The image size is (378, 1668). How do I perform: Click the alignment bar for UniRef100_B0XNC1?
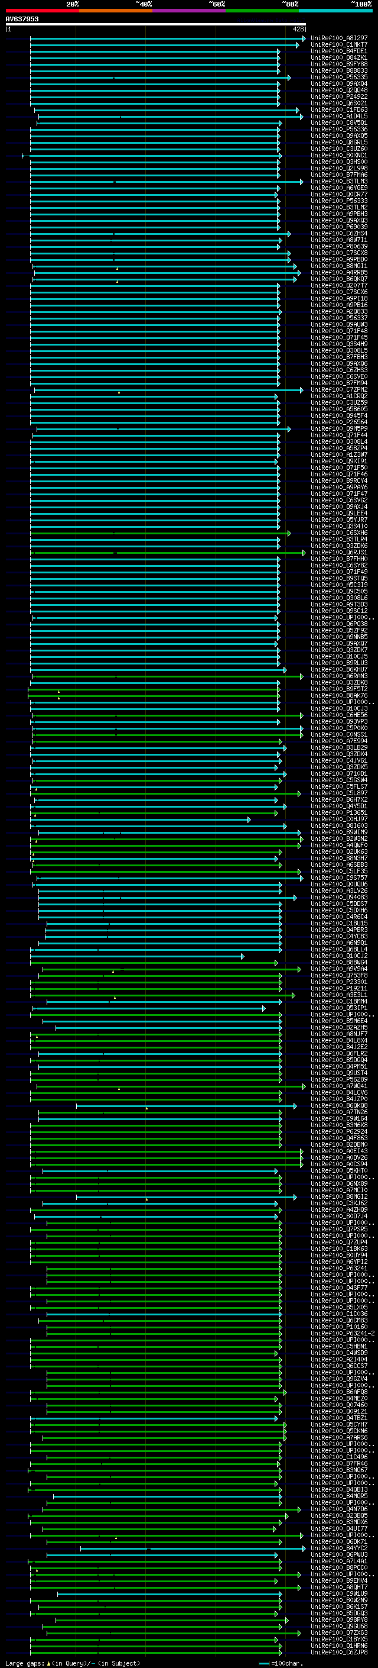152,156
